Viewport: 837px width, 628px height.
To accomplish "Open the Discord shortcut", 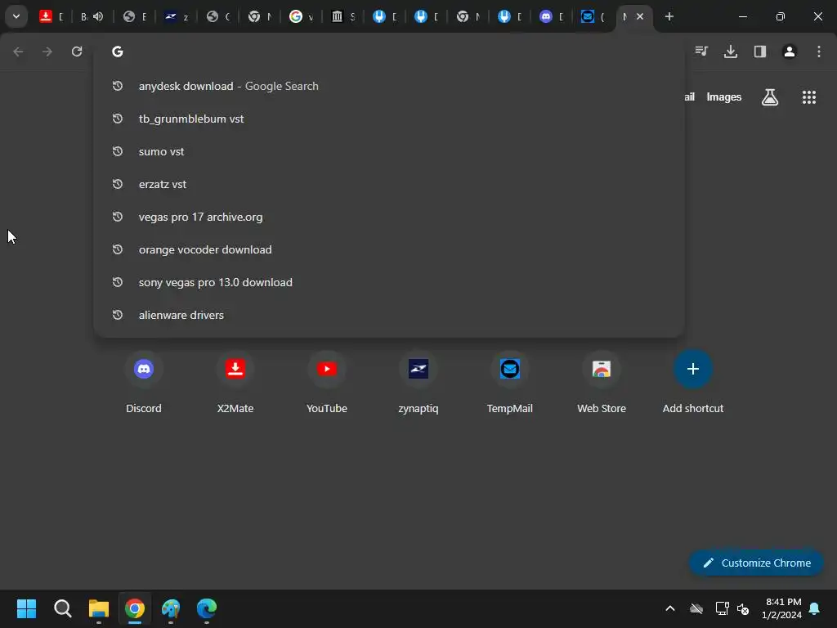I will click(144, 383).
